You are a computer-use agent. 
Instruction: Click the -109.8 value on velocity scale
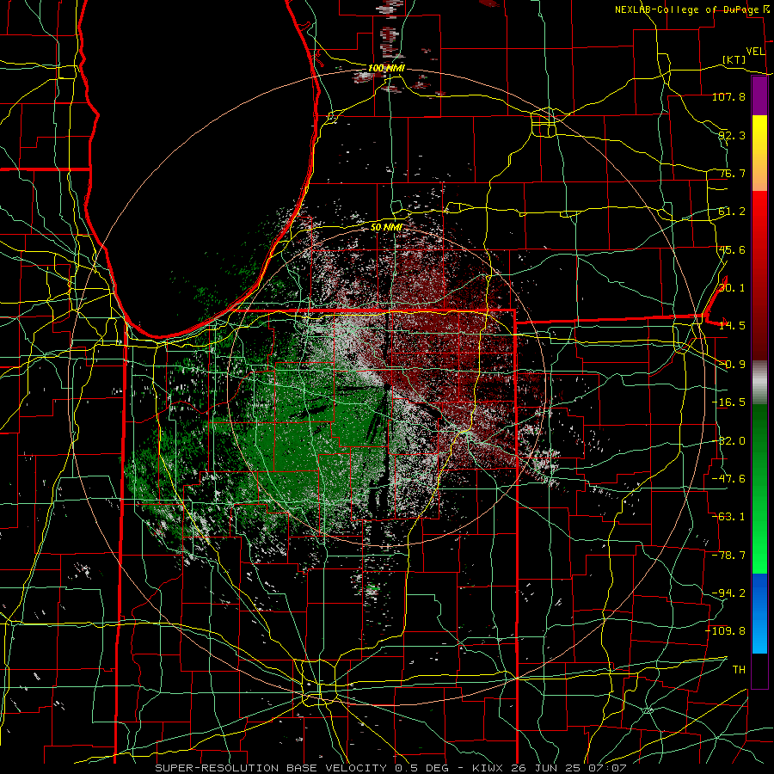point(726,631)
